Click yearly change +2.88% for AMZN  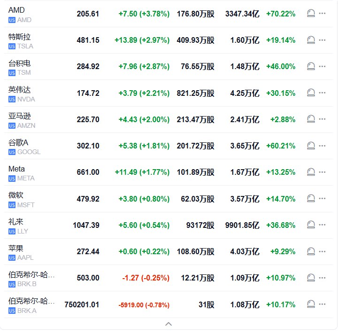coord(283,119)
